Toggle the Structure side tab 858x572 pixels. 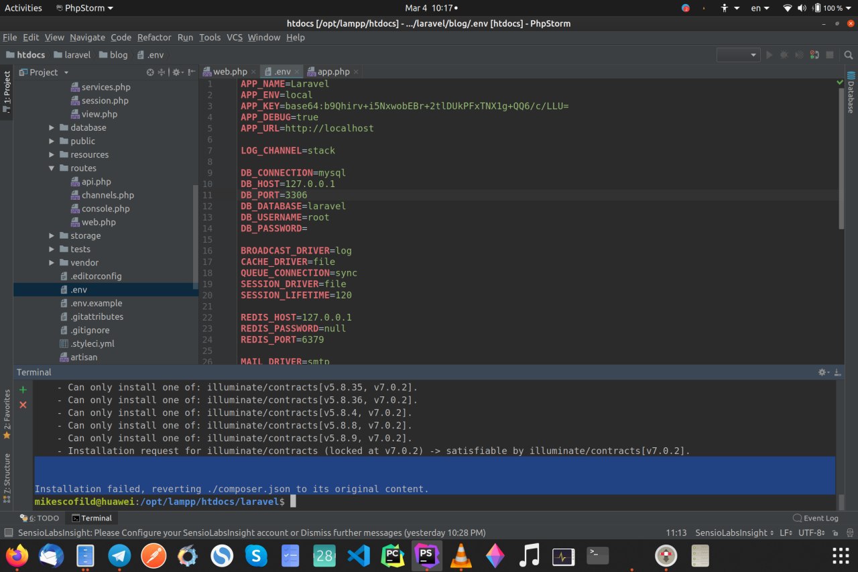coord(7,478)
